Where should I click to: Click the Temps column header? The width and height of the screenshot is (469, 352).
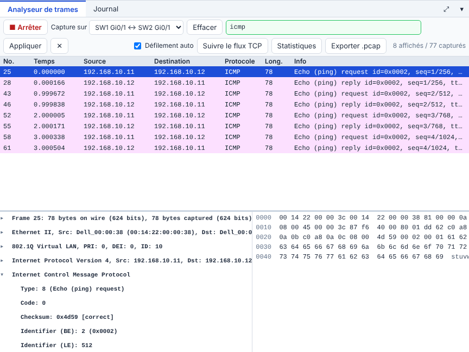tap(44, 61)
